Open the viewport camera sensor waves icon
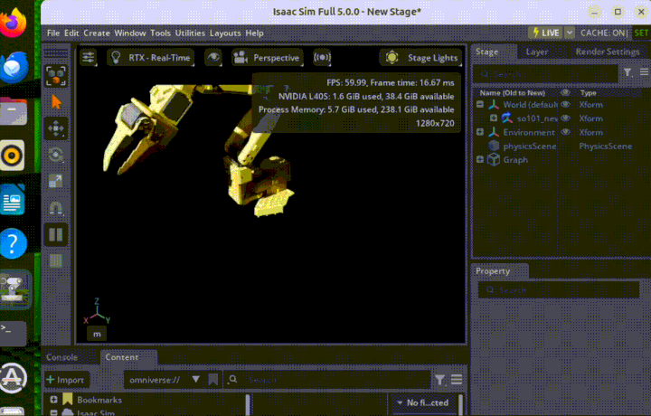Screen dimensions: 651x416 pos(322,57)
